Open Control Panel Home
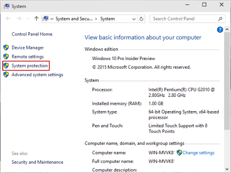 [32, 34]
